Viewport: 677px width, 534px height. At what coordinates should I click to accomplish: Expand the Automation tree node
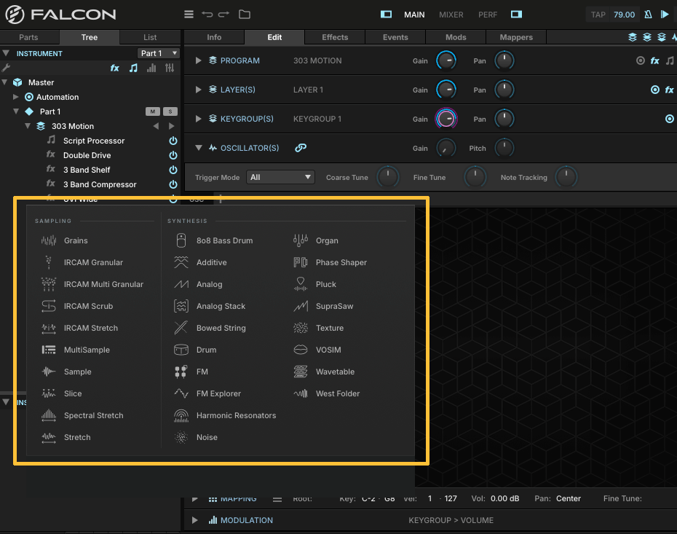[16, 97]
